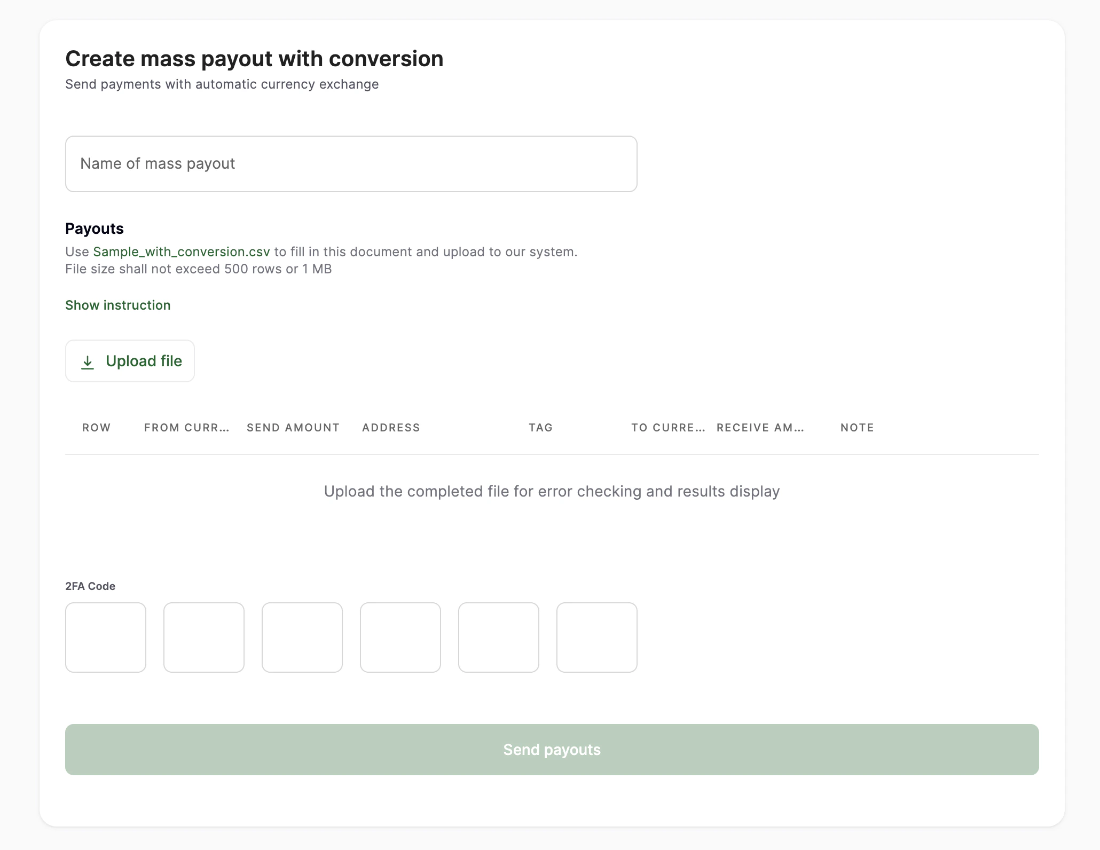Focus the fifth 2FA code box
1100x850 pixels.
click(499, 637)
